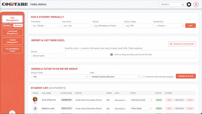Switch to the Students tab
The width and height of the screenshot is (202, 114).
[x=7, y=25]
